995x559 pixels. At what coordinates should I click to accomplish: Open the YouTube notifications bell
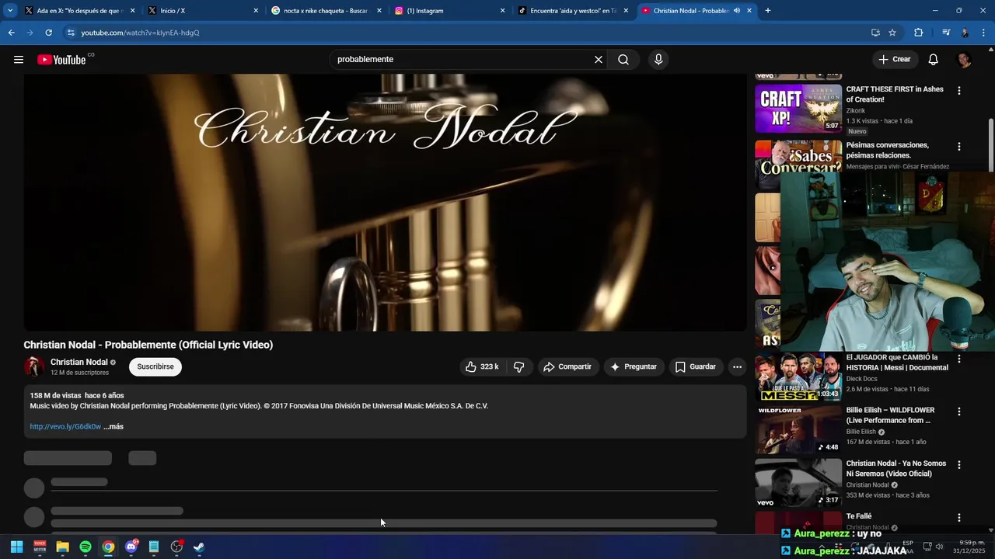[x=934, y=60]
